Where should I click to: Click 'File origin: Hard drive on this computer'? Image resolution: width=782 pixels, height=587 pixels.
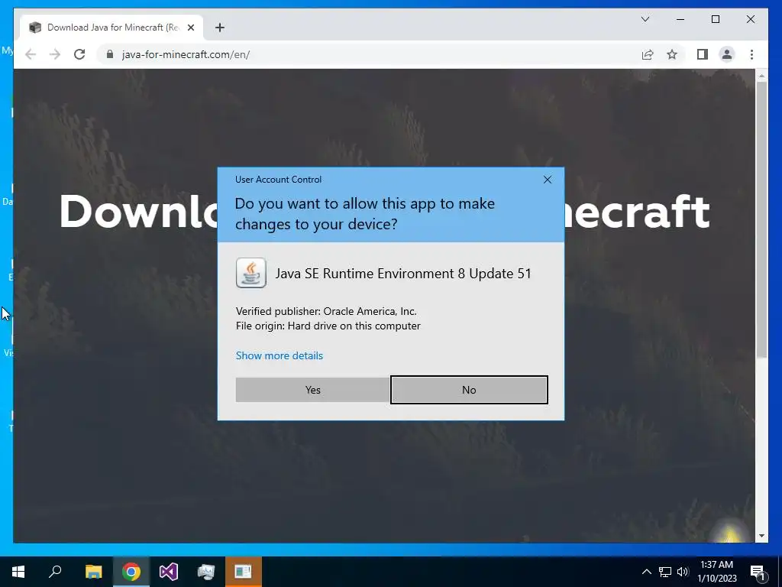point(328,326)
